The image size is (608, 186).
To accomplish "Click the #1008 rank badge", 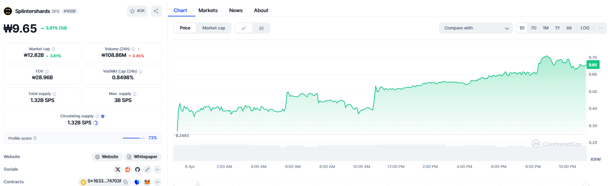I will tap(70, 11).
